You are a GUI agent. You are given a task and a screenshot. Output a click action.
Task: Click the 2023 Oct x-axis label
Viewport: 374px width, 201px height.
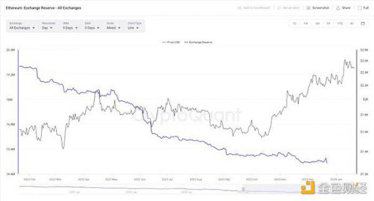click(x=252, y=179)
